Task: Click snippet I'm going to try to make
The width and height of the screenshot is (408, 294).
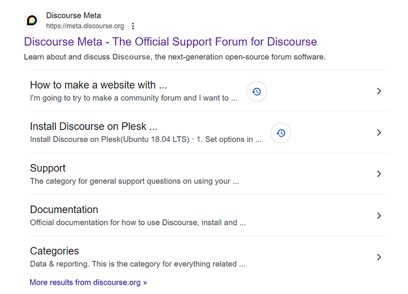Action: click(x=134, y=98)
